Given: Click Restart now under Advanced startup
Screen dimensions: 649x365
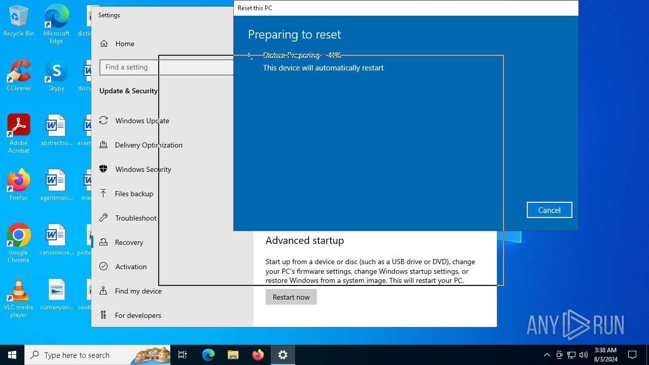Looking at the screenshot, I should [x=291, y=297].
